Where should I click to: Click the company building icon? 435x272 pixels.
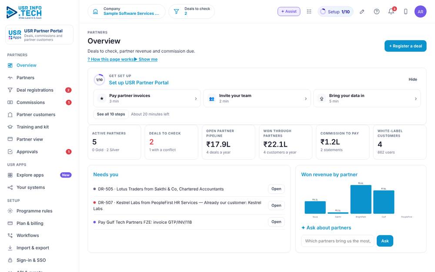[95, 11]
